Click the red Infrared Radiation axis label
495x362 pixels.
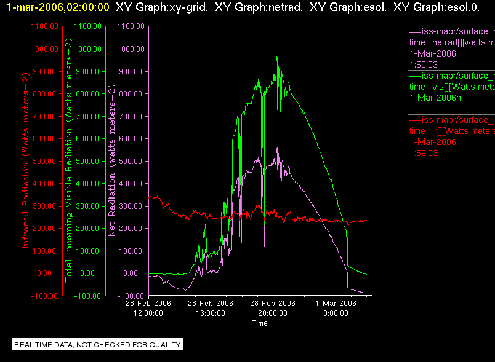25,160
